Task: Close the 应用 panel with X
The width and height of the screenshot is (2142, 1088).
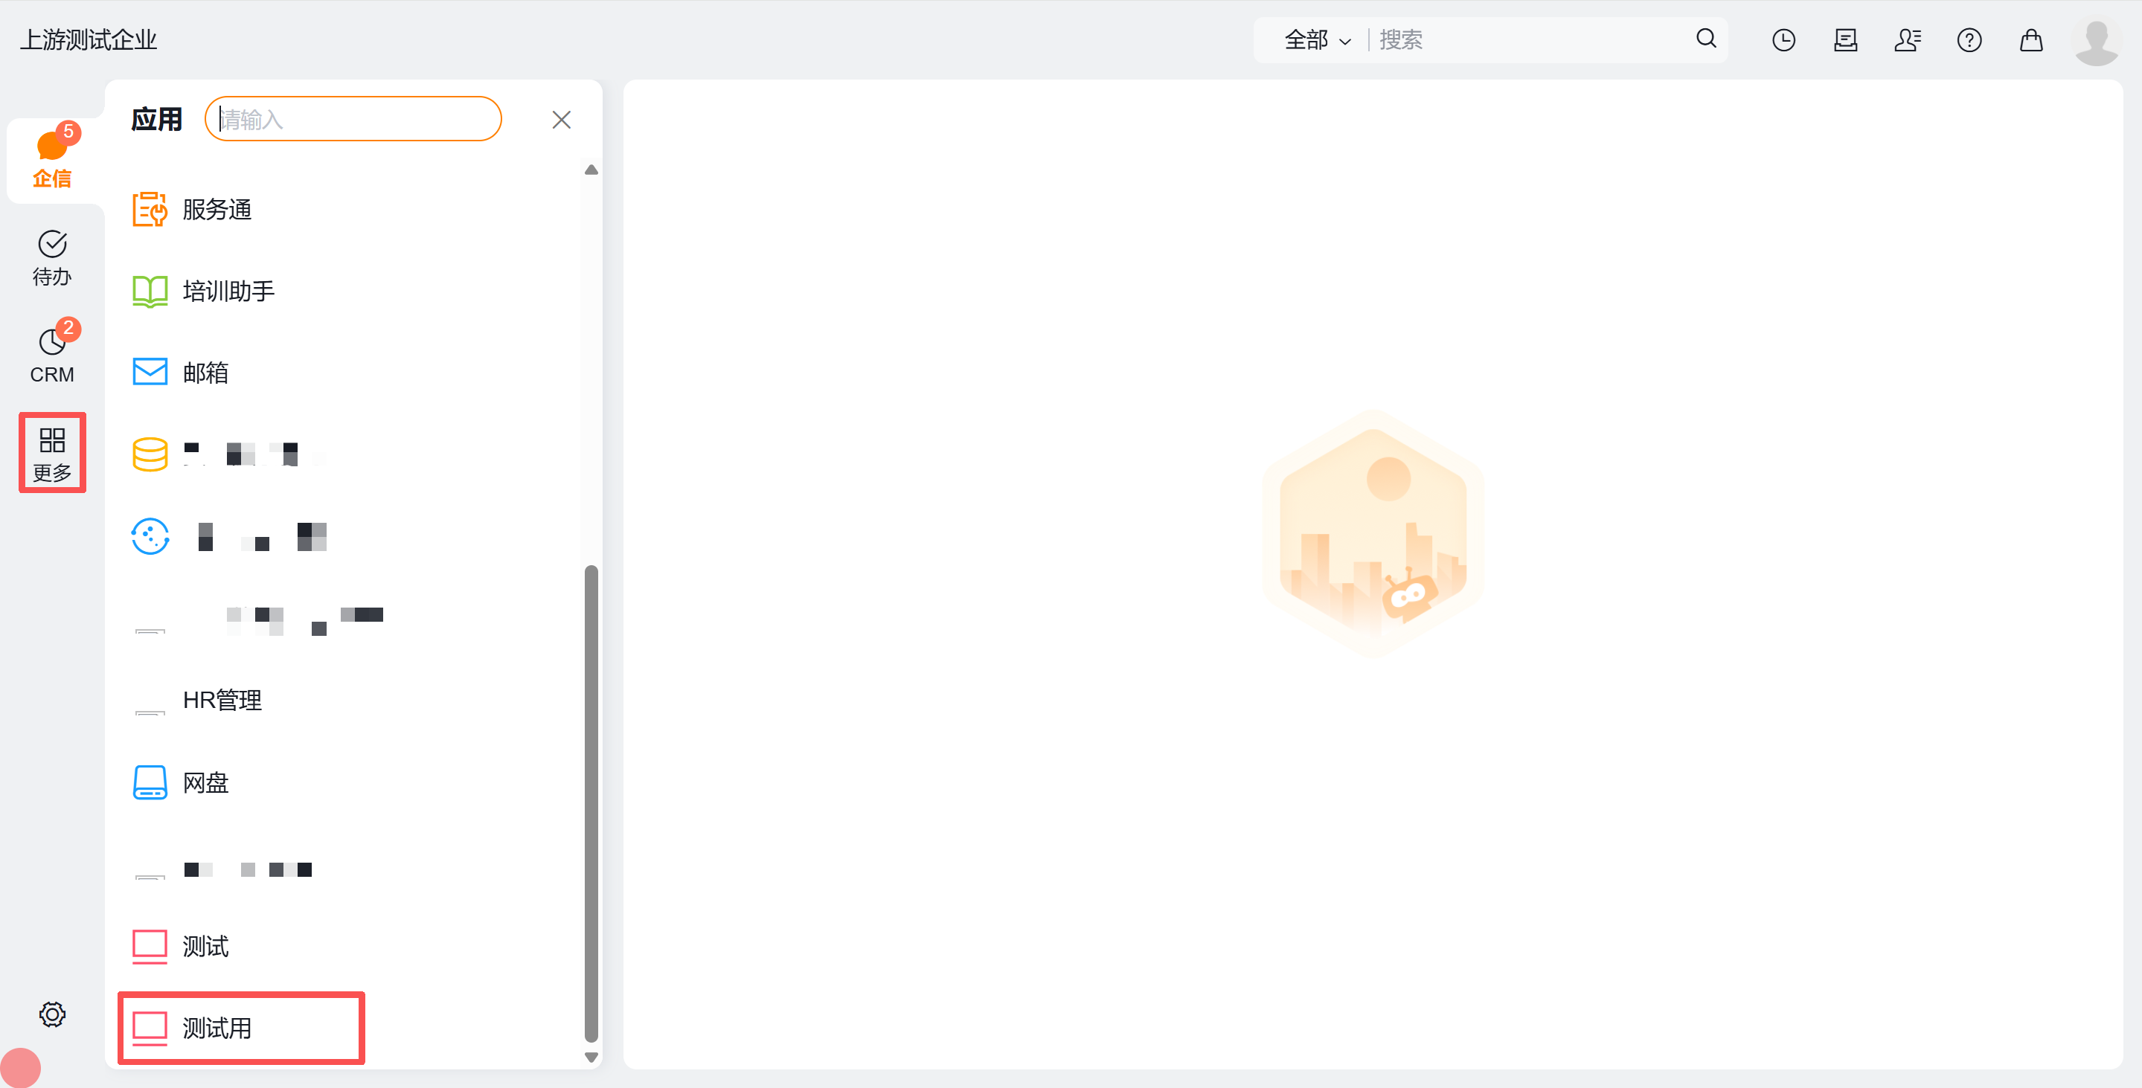Action: pyautogui.click(x=561, y=120)
